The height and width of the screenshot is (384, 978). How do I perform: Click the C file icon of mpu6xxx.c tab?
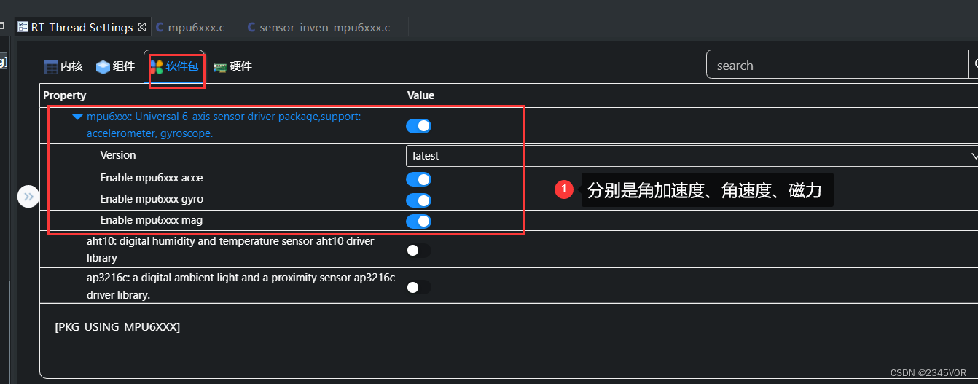click(160, 28)
